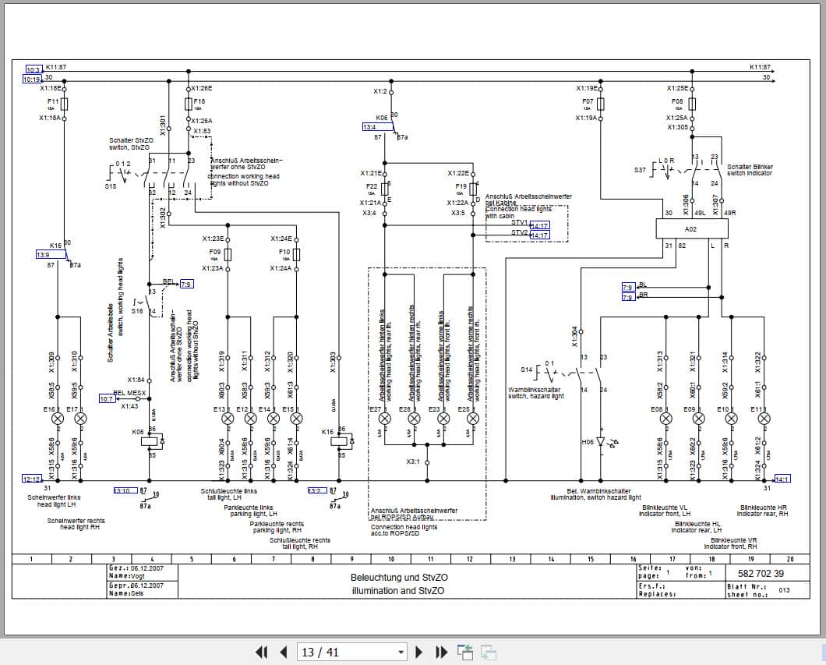This screenshot has height=665, width=826.
Task: Click the A02 flasher module box
Action: click(x=692, y=228)
